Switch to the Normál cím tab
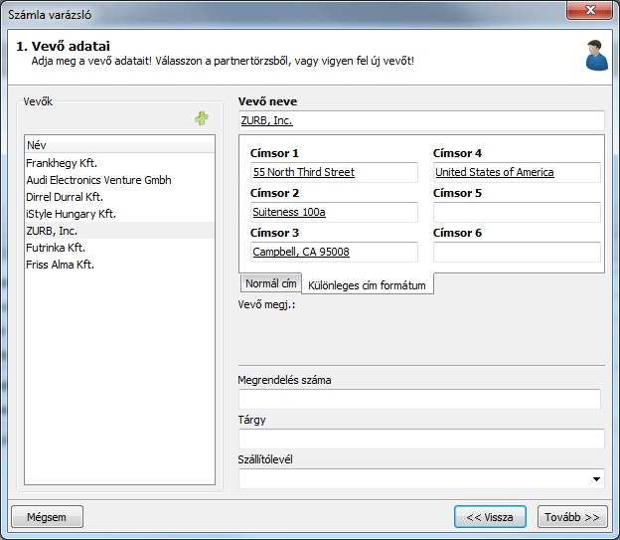This screenshot has width=620, height=540. click(x=270, y=283)
